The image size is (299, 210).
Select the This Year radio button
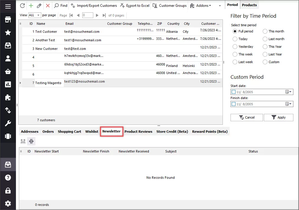click(265, 47)
